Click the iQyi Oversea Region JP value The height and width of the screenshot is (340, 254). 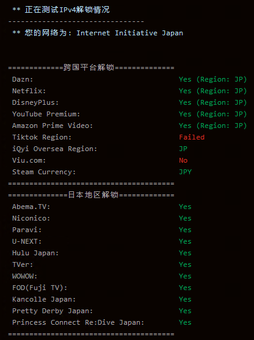coord(183,149)
